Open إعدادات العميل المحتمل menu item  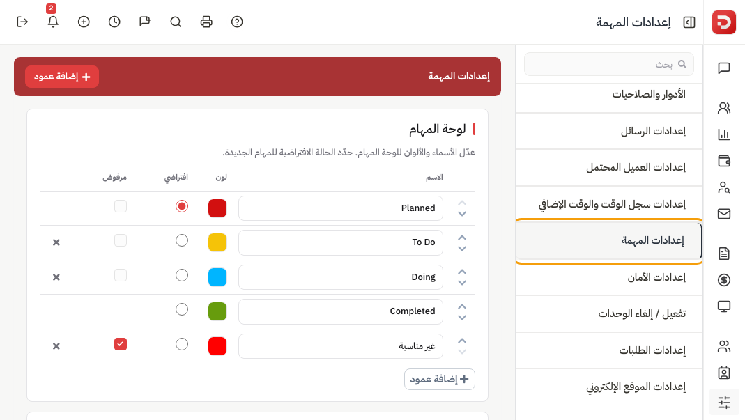(608, 167)
